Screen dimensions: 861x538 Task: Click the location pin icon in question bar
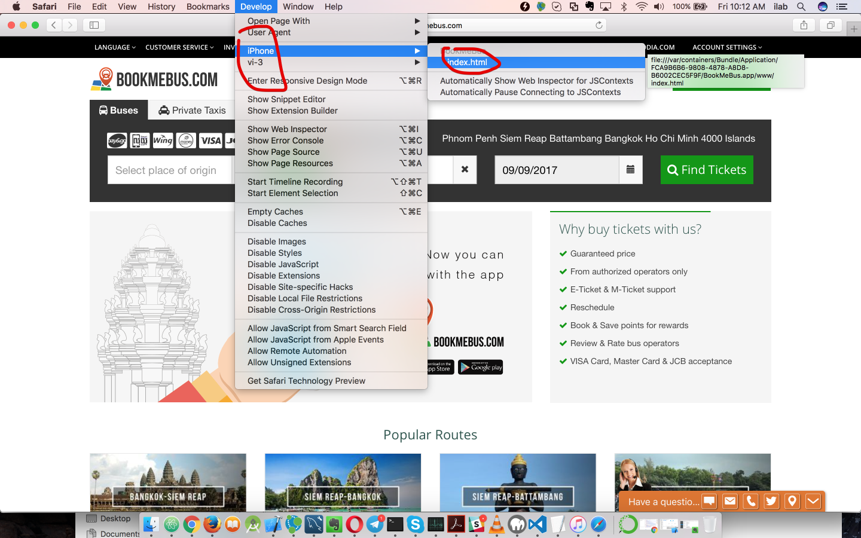point(792,501)
